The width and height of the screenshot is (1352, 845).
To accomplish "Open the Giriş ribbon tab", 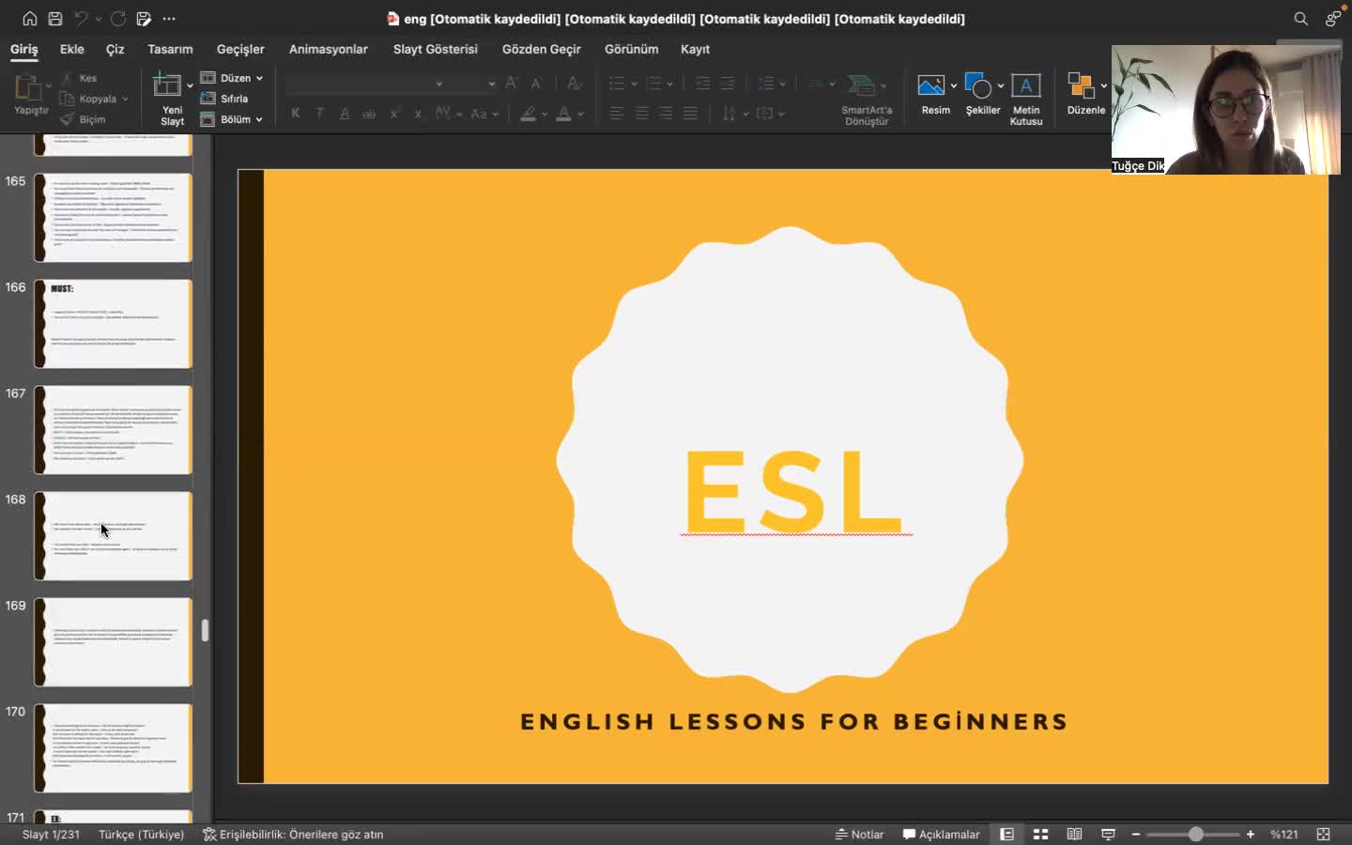I will pyautogui.click(x=24, y=49).
